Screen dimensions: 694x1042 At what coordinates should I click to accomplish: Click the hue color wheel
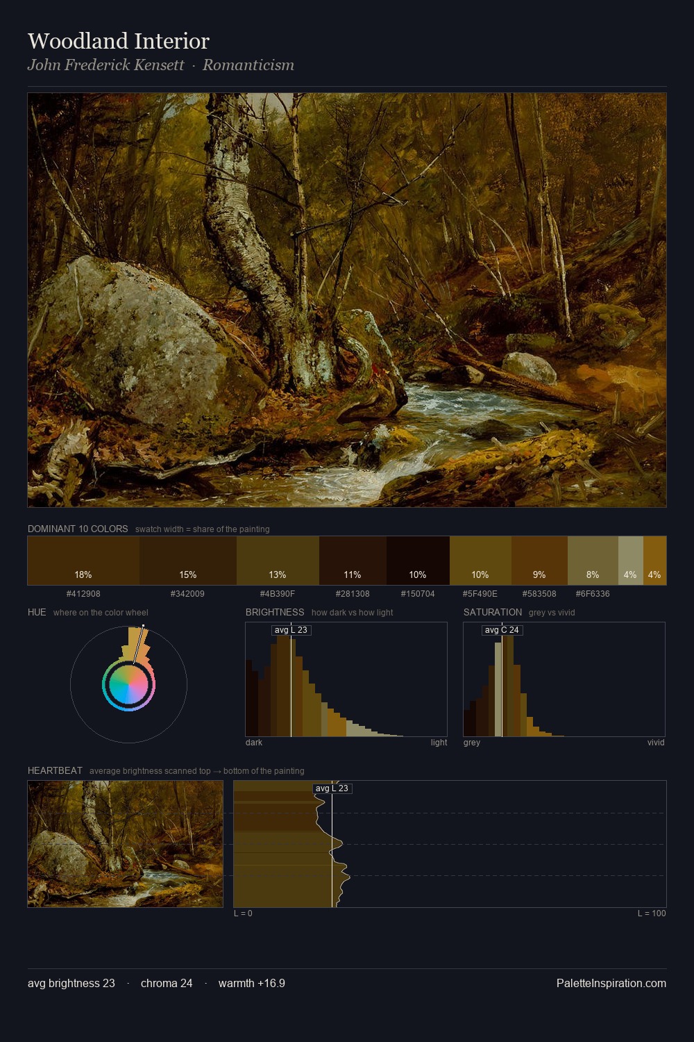point(128,684)
